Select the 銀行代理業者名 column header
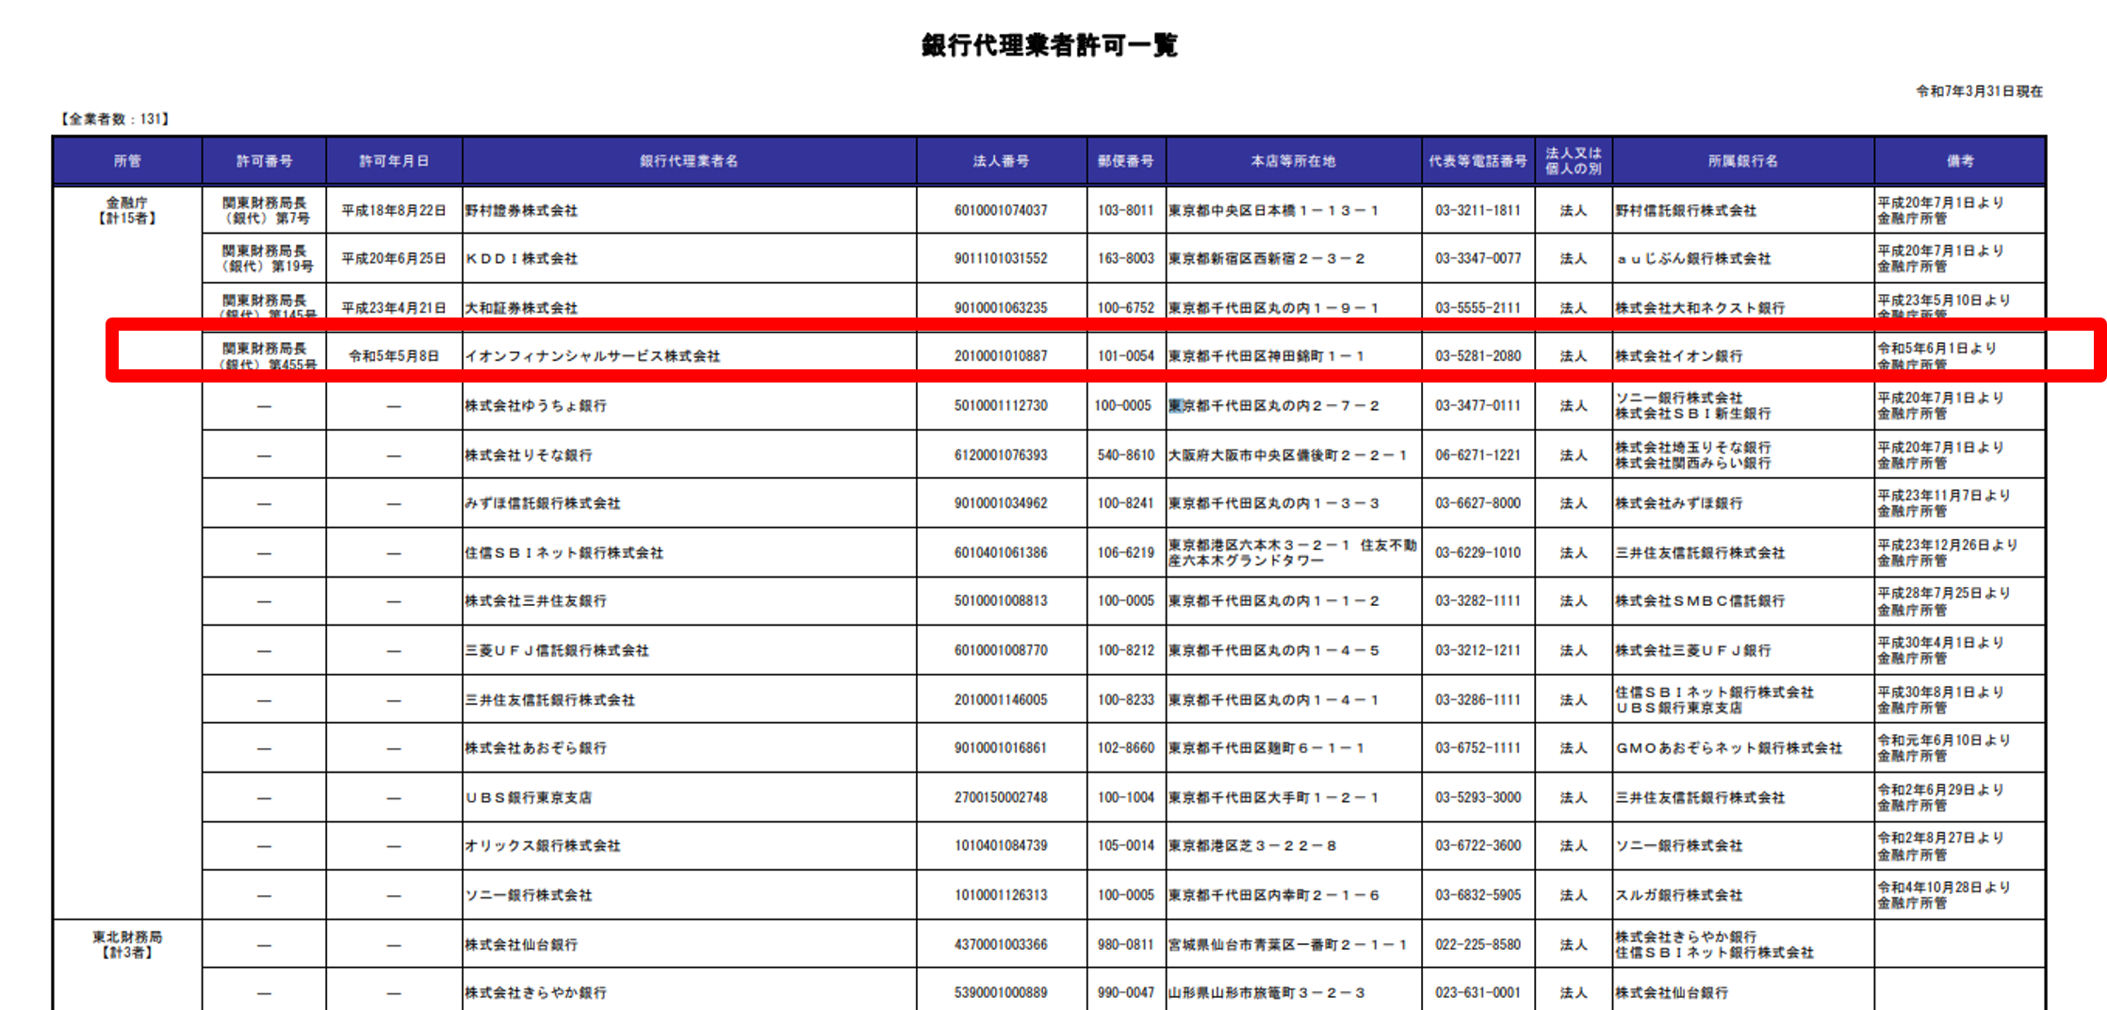This screenshot has height=1010, width=2107. [689, 161]
